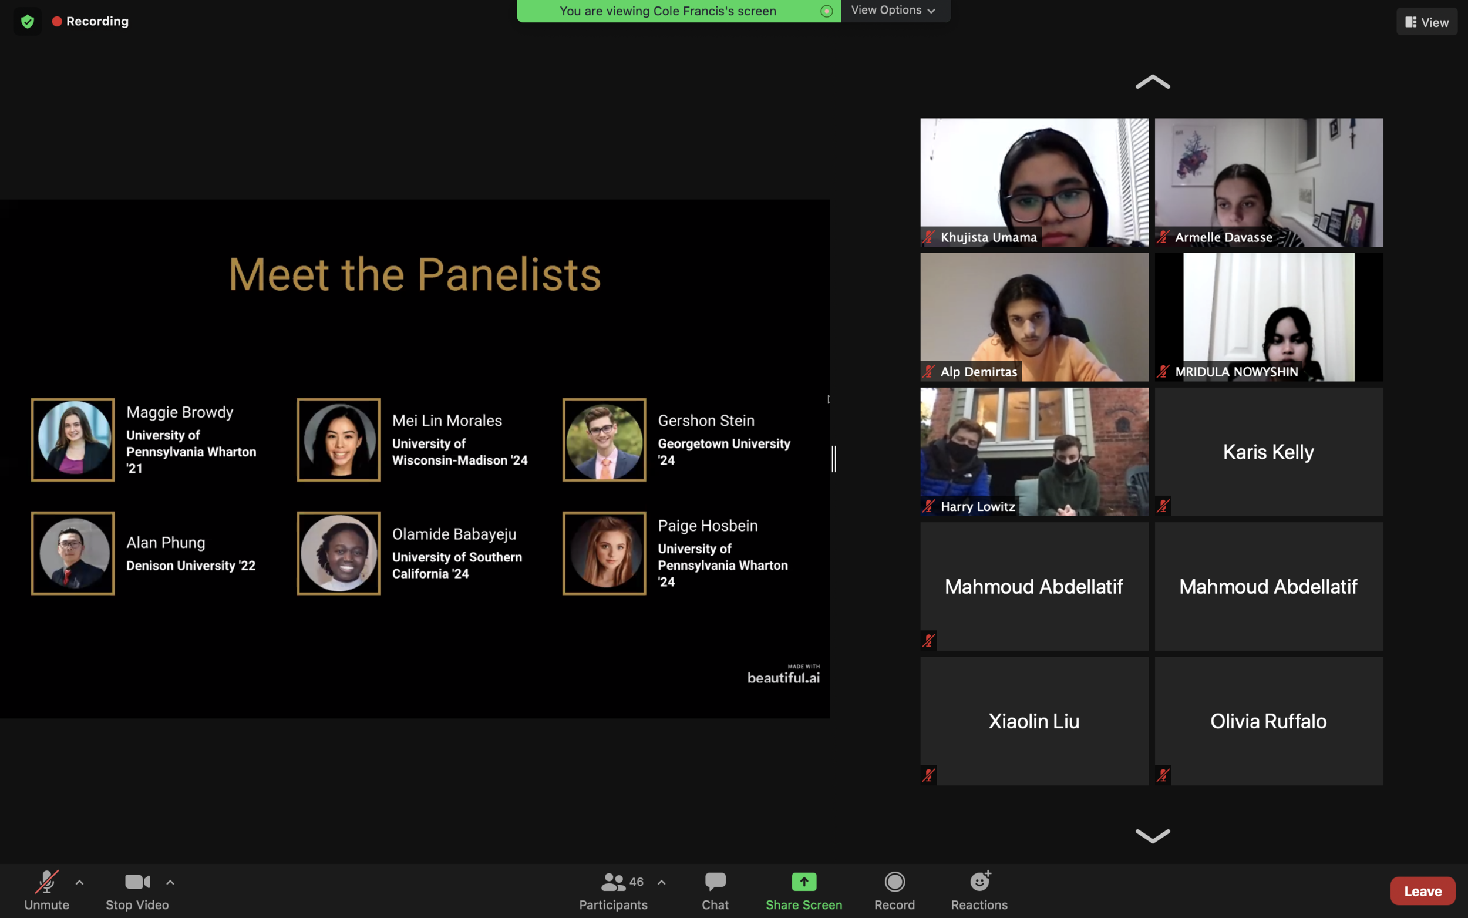Click the green Share Screen icon
Image resolution: width=1468 pixels, height=918 pixels.
click(803, 882)
